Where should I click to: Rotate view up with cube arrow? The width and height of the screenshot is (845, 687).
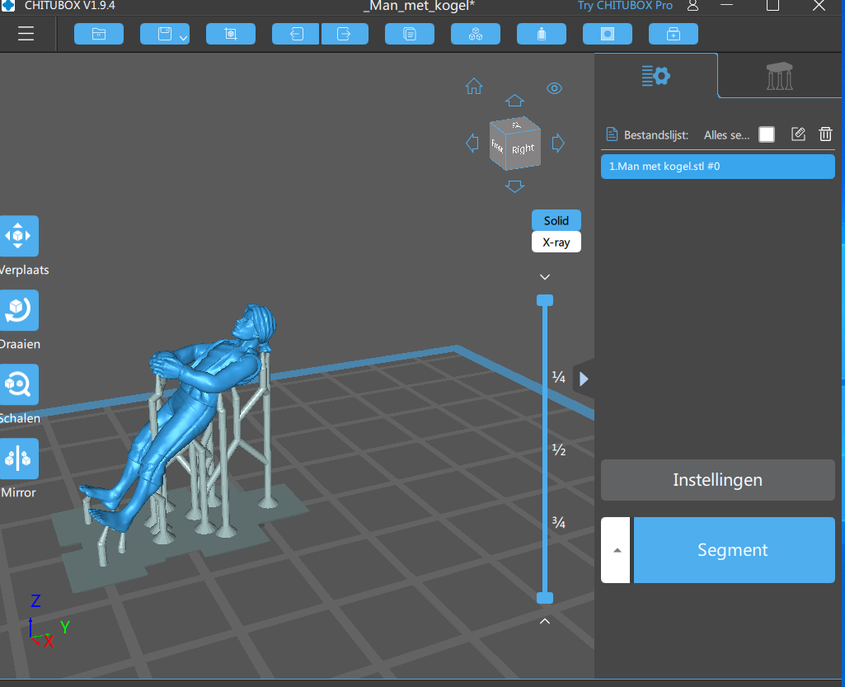(514, 101)
